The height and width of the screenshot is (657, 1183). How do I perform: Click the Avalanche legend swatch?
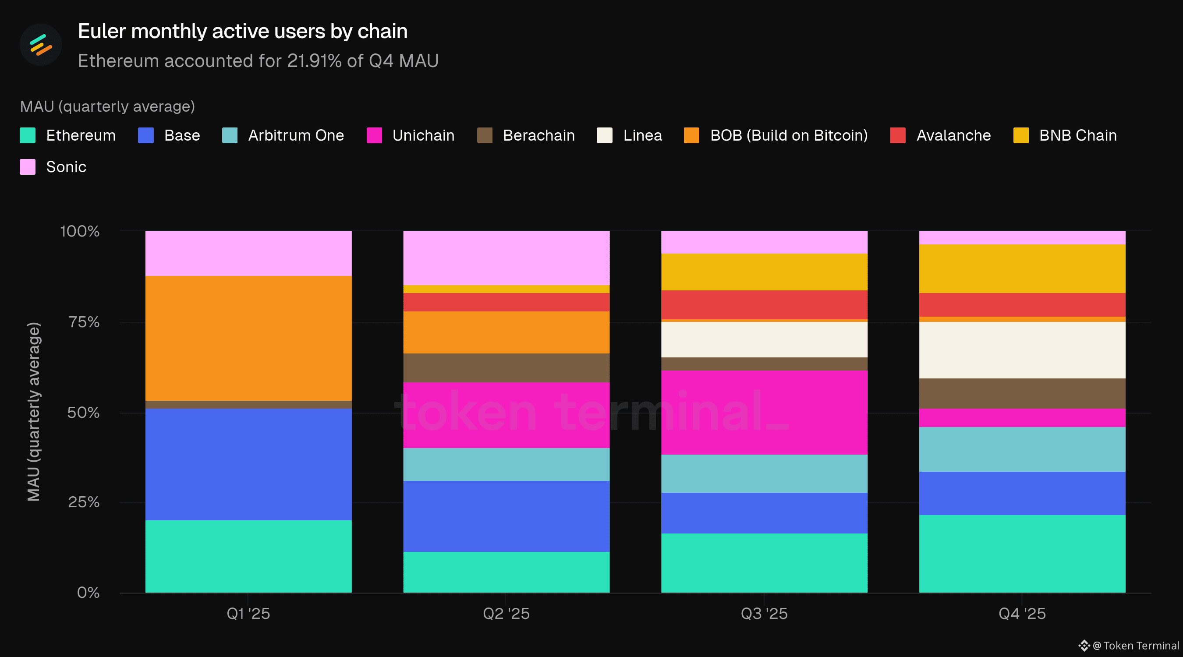click(898, 135)
